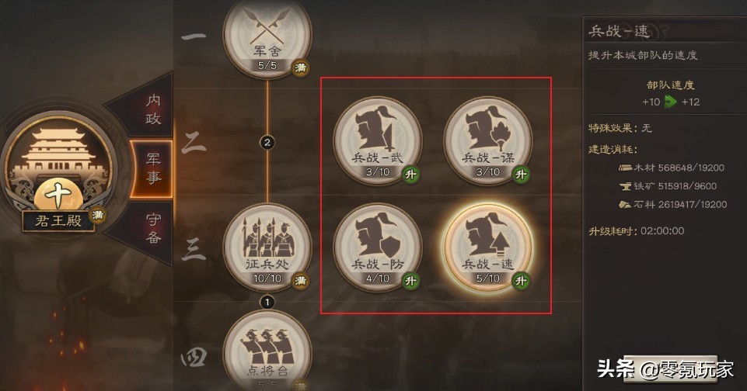Click the upgrade button at panel bottom
This screenshot has width=747, height=391.
671,369
